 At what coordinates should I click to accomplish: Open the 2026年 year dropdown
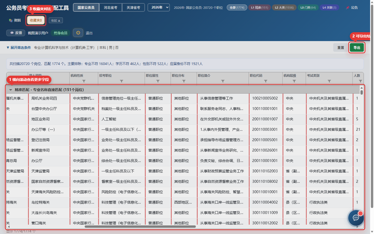tap(159, 8)
